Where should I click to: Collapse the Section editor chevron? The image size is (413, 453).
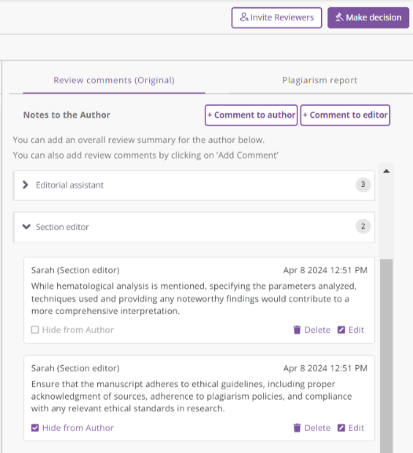click(26, 226)
